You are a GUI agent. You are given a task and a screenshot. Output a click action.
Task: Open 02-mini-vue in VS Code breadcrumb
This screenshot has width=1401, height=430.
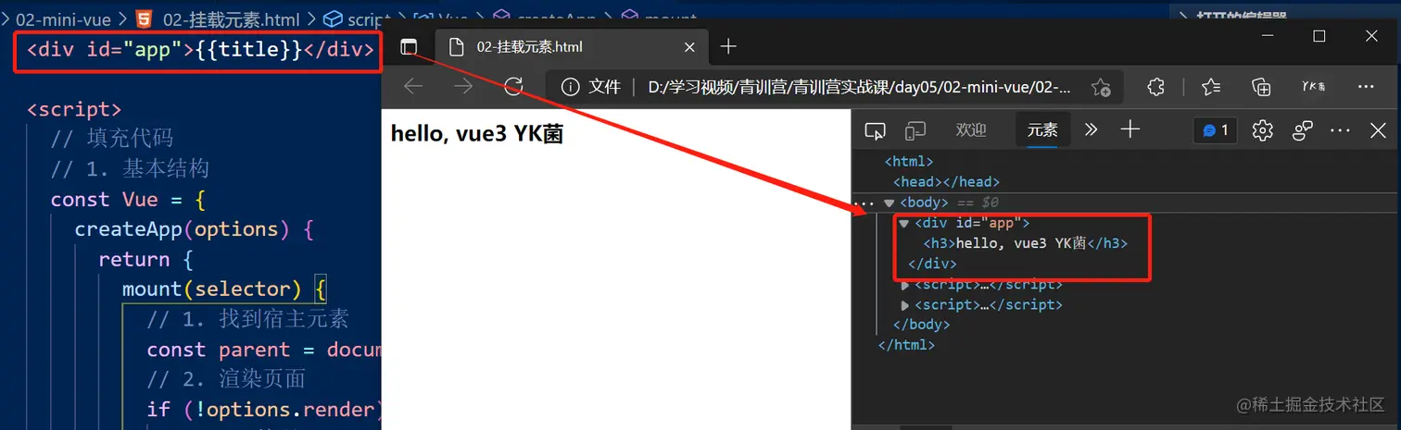63,18
